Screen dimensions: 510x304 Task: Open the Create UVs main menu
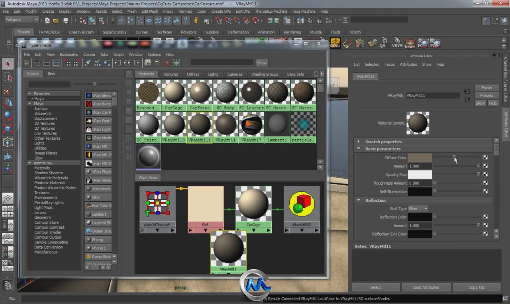coord(221,11)
